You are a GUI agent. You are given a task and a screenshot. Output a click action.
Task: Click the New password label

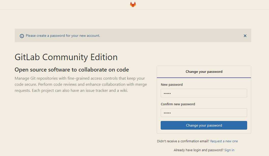tap(172, 84)
